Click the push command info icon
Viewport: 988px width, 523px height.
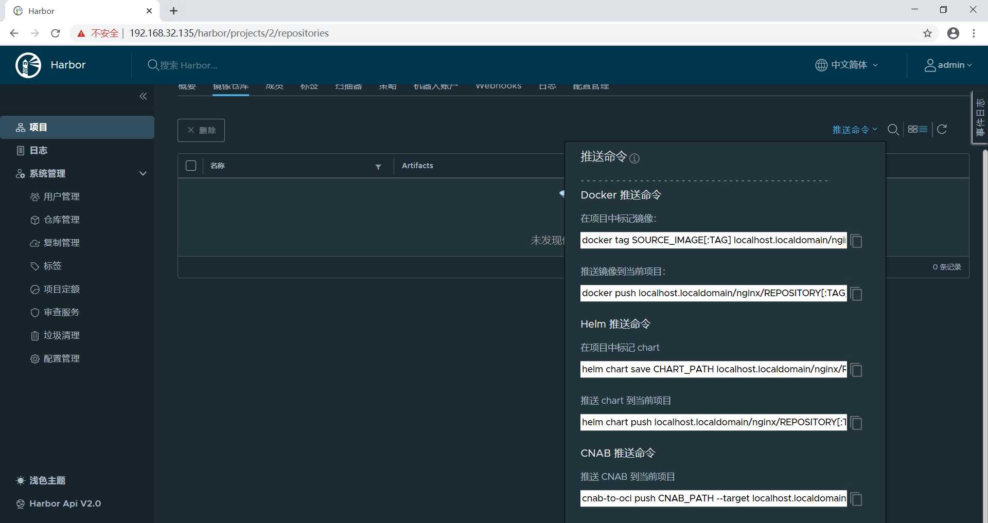click(x=634, y=158)
